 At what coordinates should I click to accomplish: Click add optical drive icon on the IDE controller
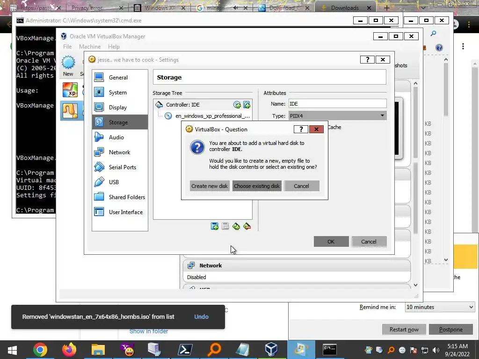237,105
